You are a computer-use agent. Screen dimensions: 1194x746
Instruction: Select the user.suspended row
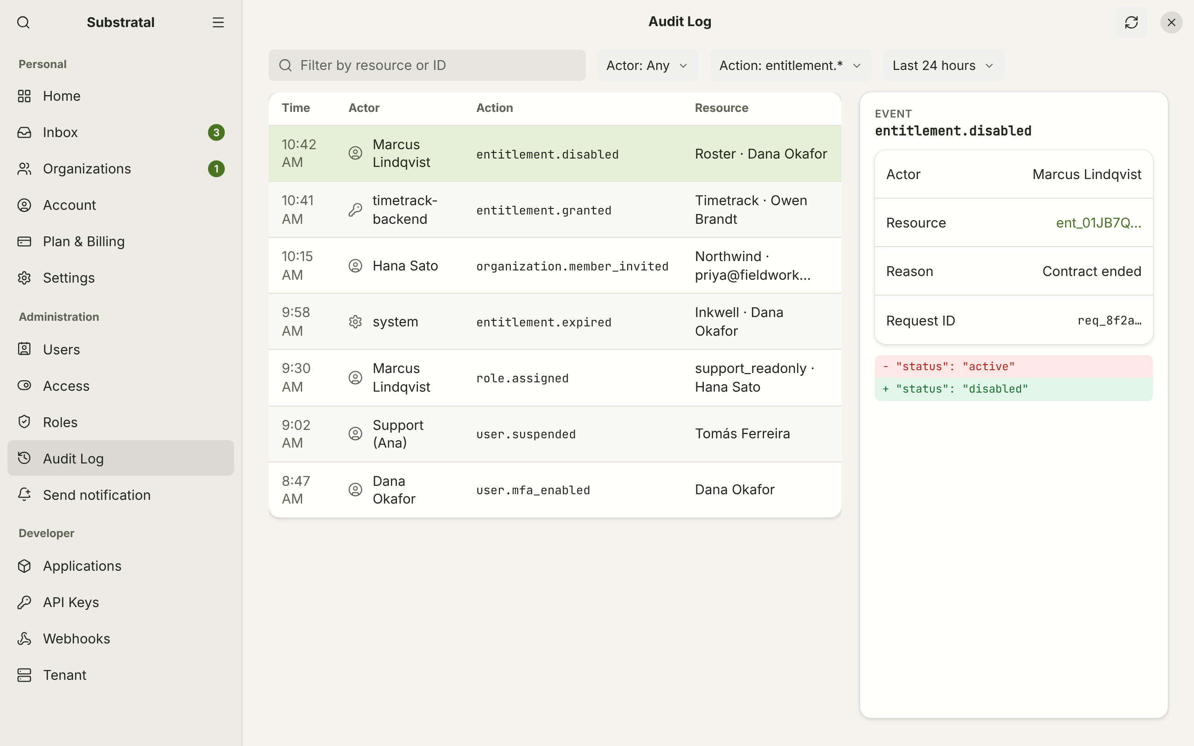pos(555,434)
